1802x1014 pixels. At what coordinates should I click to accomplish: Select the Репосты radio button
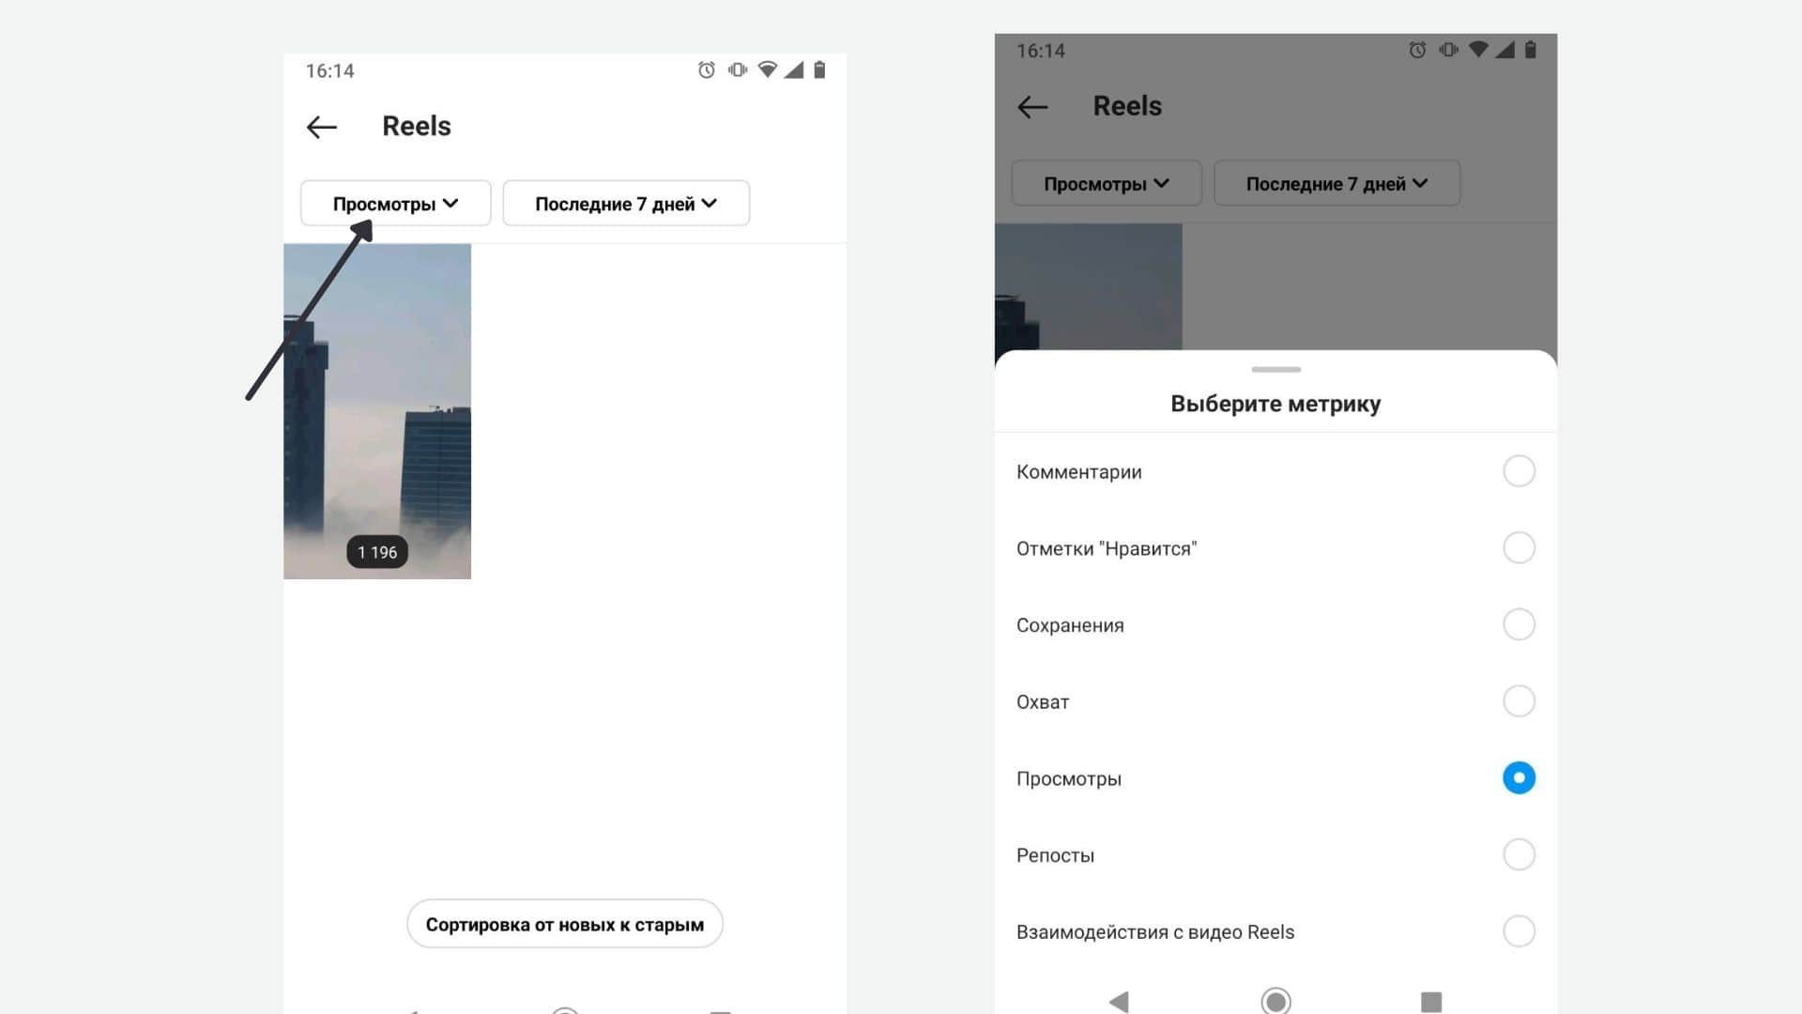(x=1519, y=854)
